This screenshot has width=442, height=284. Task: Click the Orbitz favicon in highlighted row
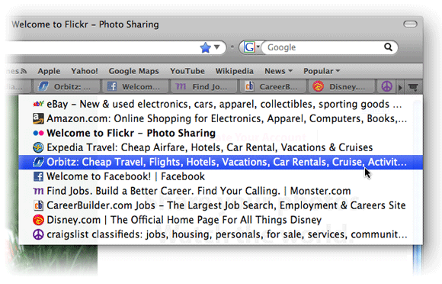38,162
